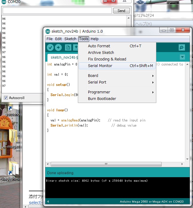Open the Sketch menu

[70, 39]
